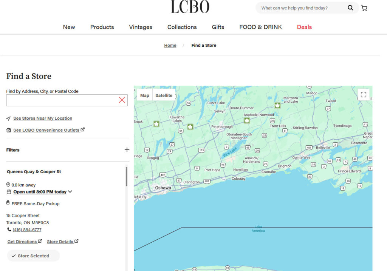Image resolution: width=387 pixels, height=271 pixels.
Task: Click the Find a Store breadcrumb text
Action: click(204, 45)
